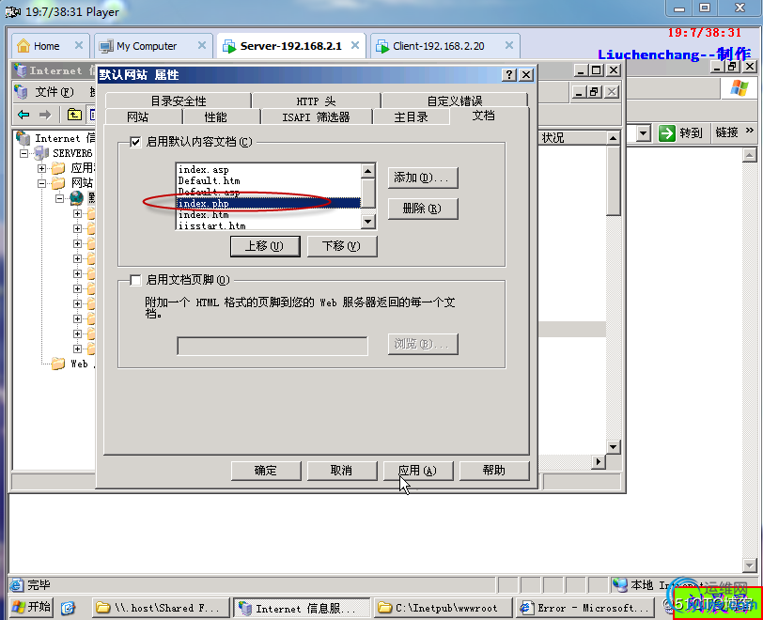Open the address bar dropdown arrow
Screen dimensions: 763x620
644,132
